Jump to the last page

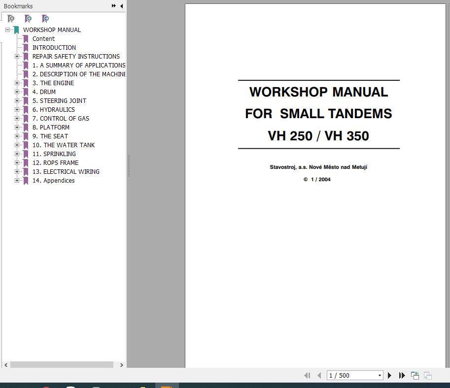click(402, 375)
